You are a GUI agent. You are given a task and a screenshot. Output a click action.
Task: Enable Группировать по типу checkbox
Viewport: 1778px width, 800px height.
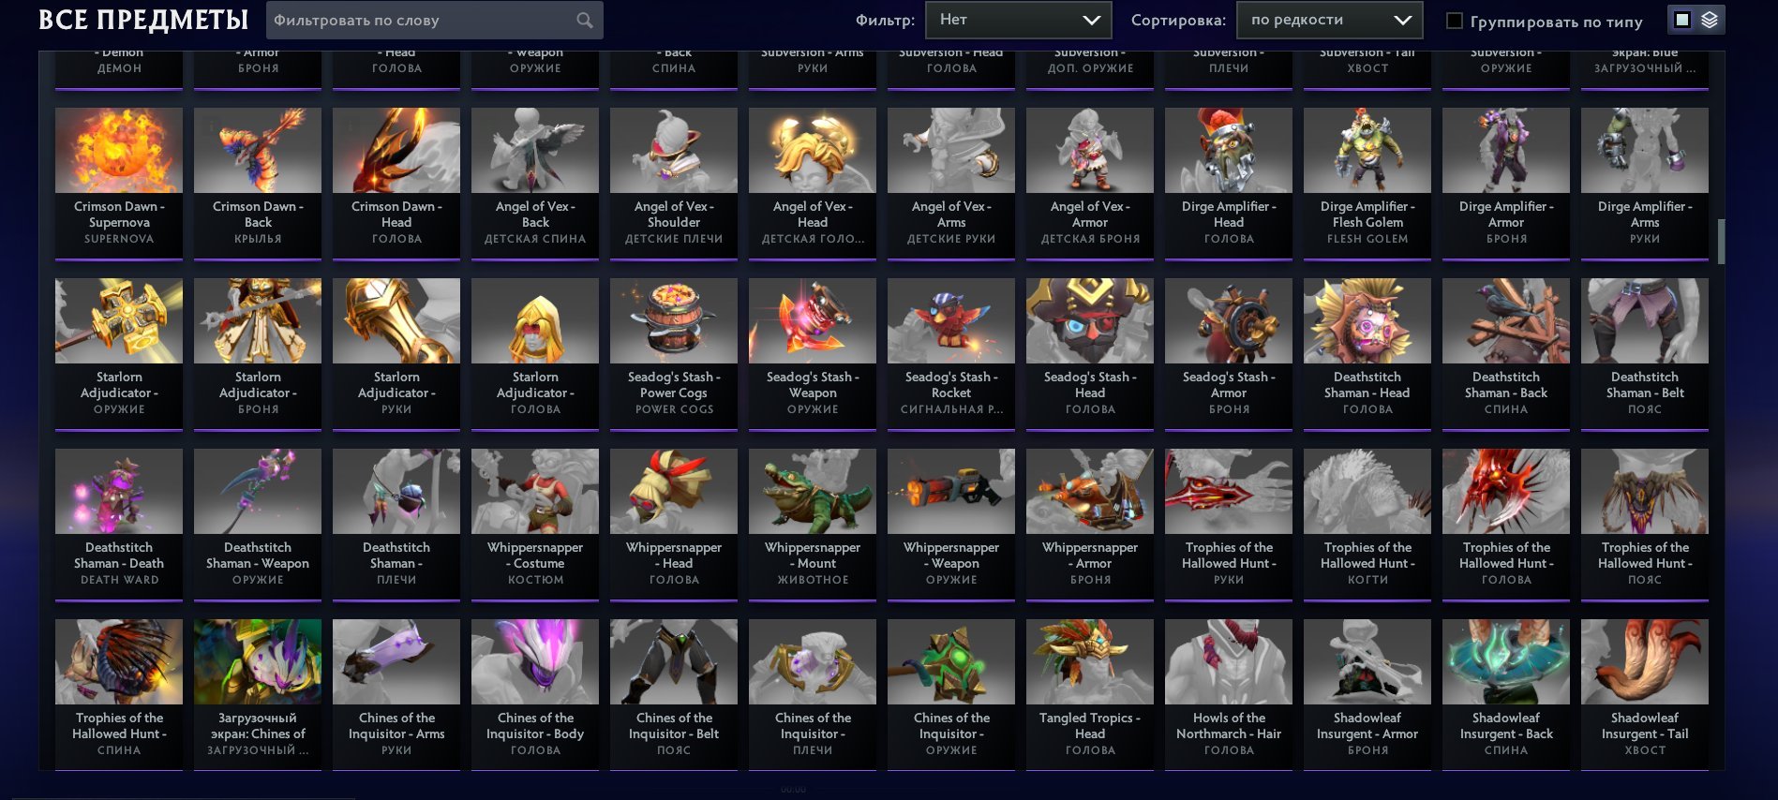(x=1455, y=21)
